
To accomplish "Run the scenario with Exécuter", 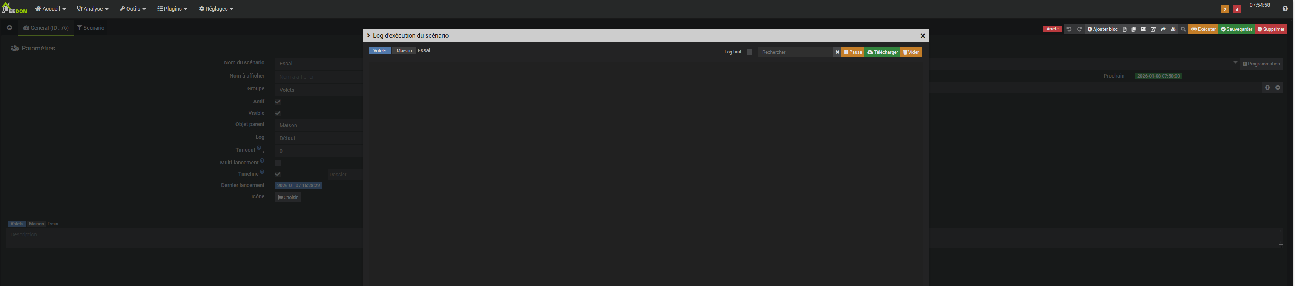I will [x=1203, y=29].
